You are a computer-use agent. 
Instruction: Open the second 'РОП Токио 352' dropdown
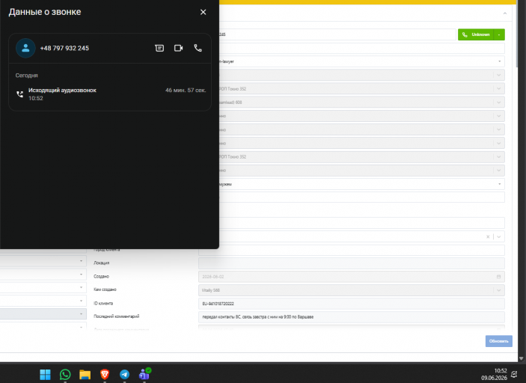[x=361, y=156]
